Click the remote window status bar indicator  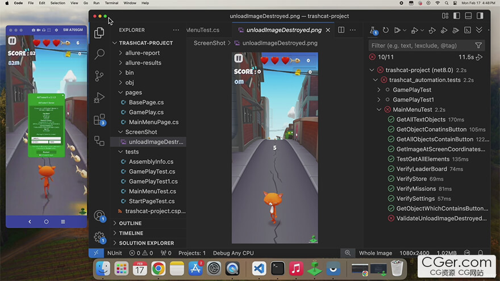(x=96, y=253)
